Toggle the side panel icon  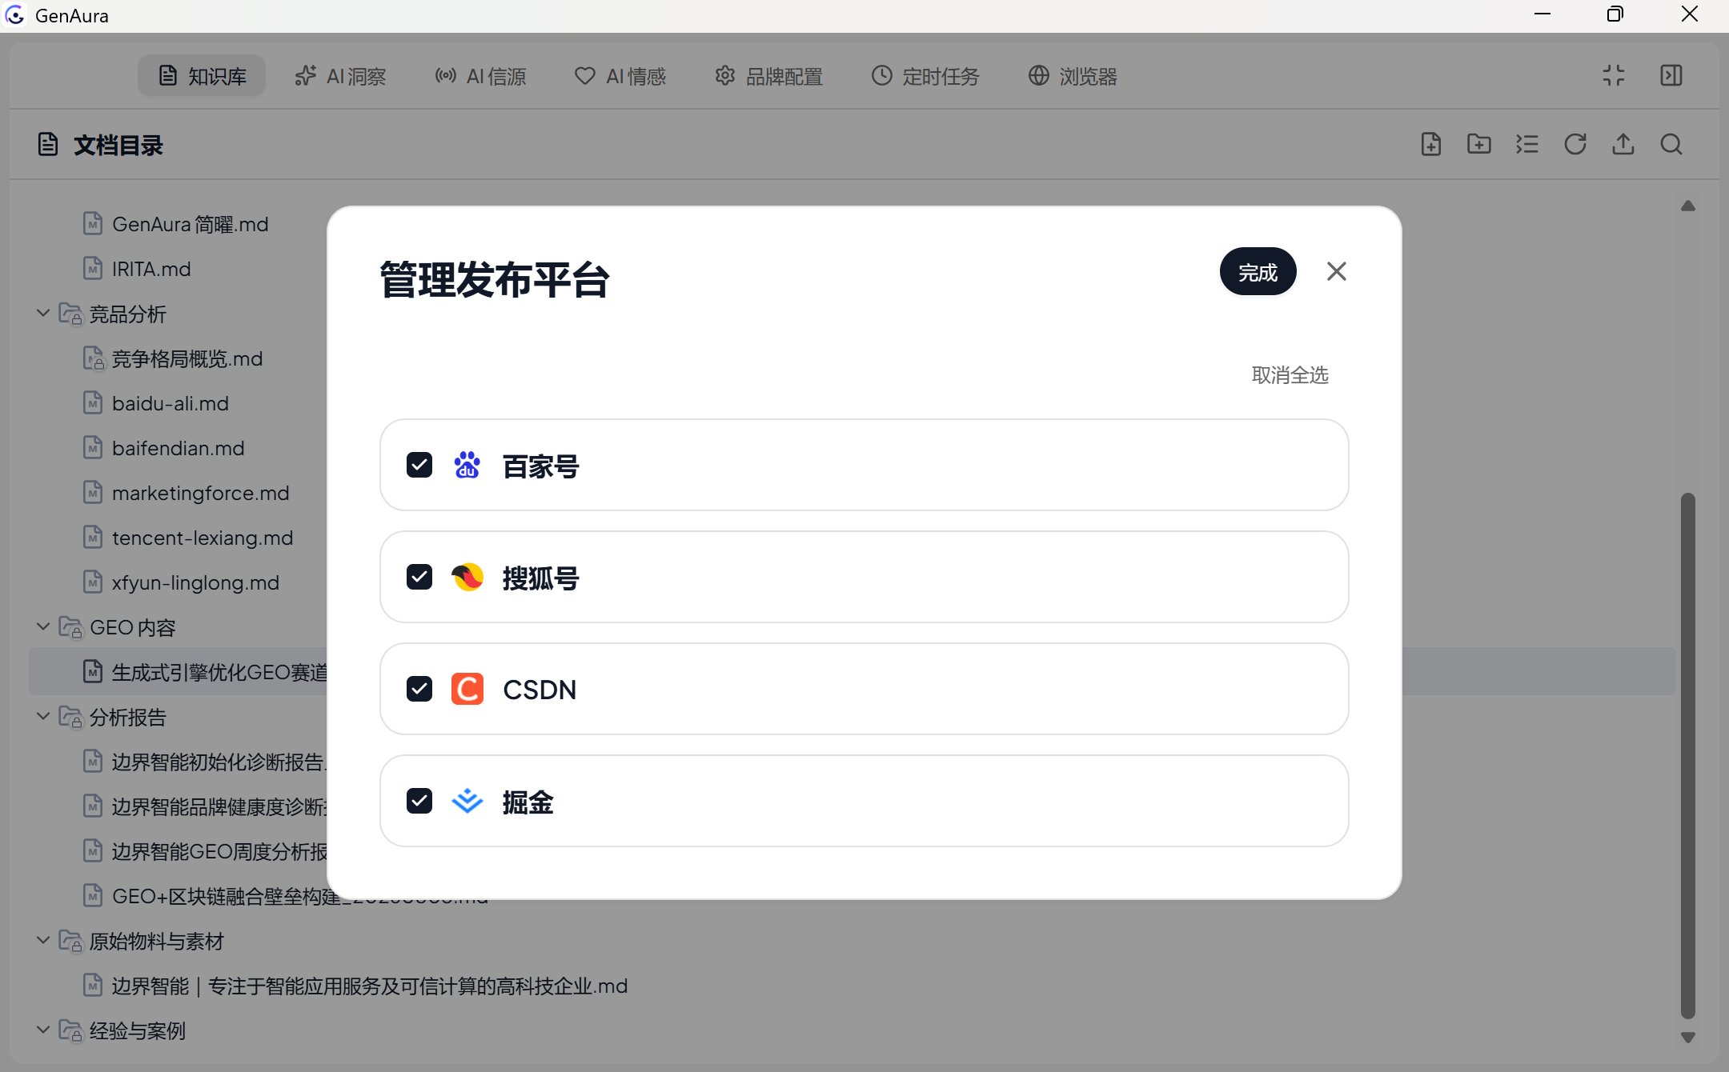pyautogui.click(x=1671, y=75)
